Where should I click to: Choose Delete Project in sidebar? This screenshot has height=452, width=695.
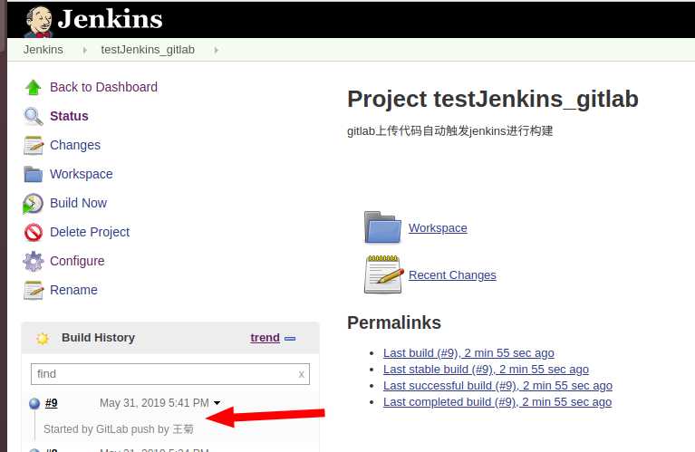pos(90,232)
